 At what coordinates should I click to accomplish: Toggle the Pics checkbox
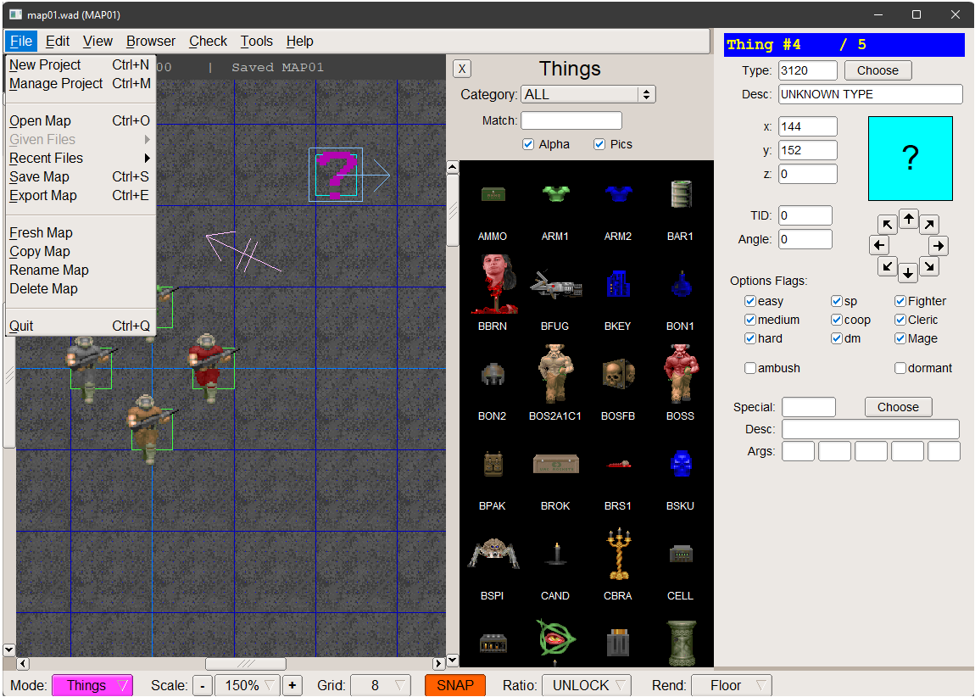(599, 144)
